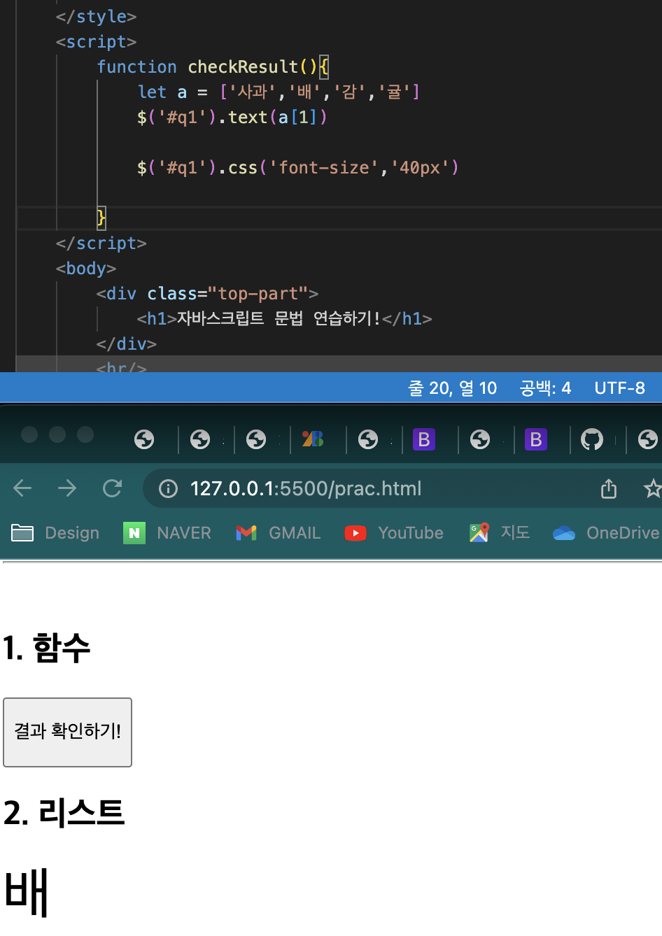The height and width of the screenshot is (936, 662).
Task: Click the $('#q1').text(a[1]) code line
Action: coord(232,118)
